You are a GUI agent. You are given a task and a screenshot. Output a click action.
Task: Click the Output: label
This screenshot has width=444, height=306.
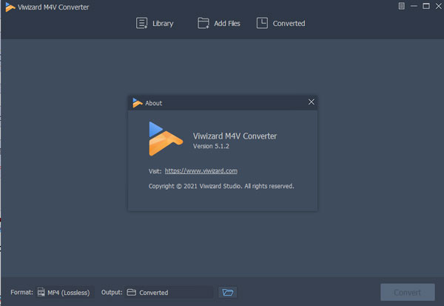112,292
